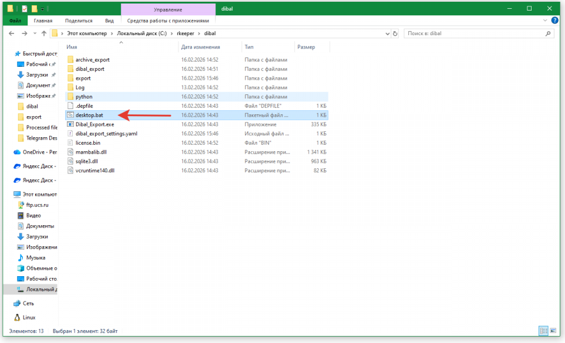Image resolution: width=565 pixels, height=343 pixels.
Task: Click the Linux penguin icon in sidebar
Action: pyautogui.click(x=17, y=317)
